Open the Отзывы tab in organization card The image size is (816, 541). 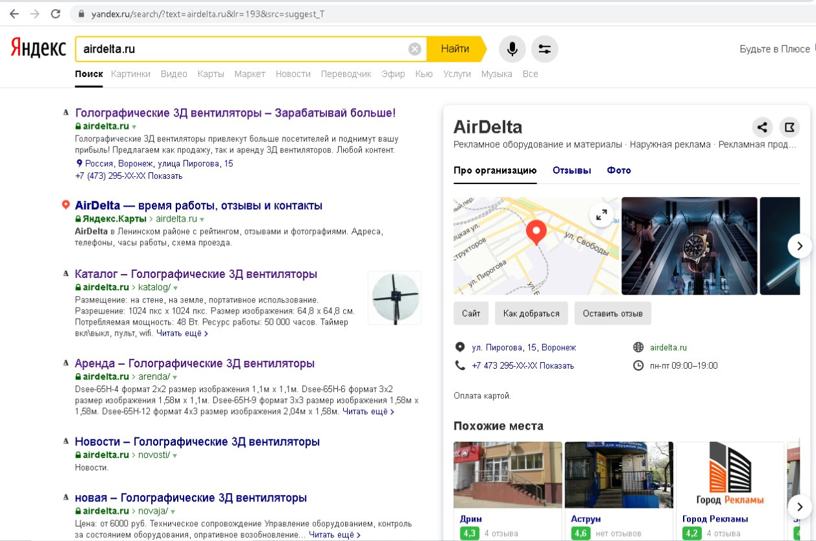(x=571, y=170)
